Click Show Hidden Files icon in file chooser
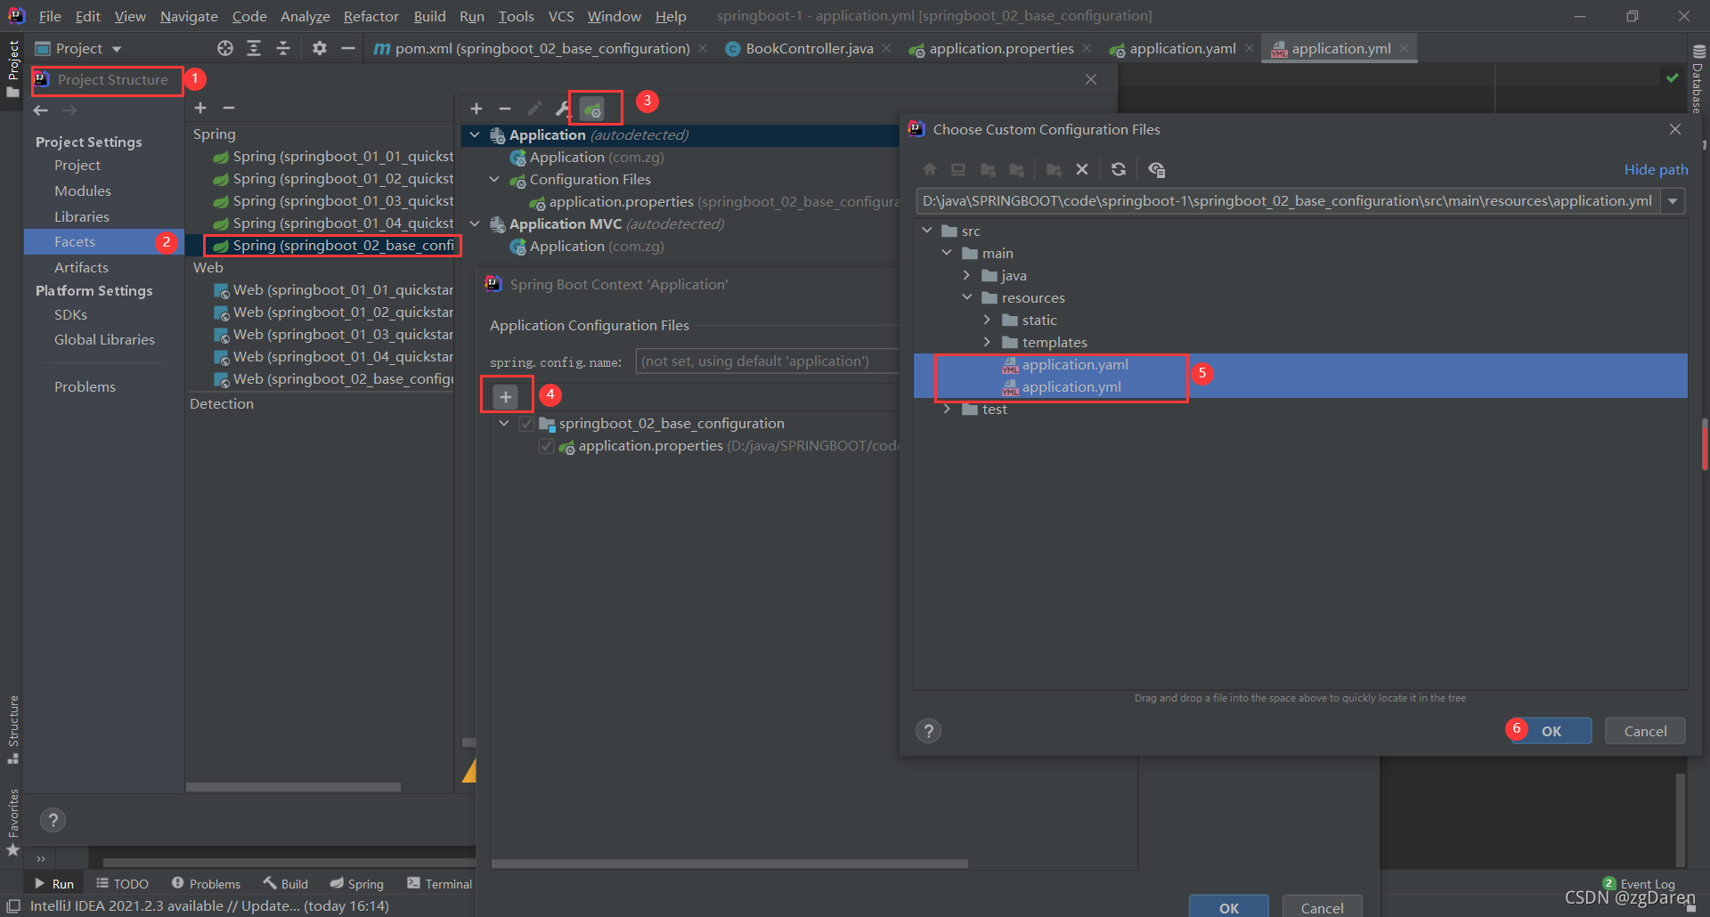This screenshot has width=1710, height=917. click(1157, 169)
